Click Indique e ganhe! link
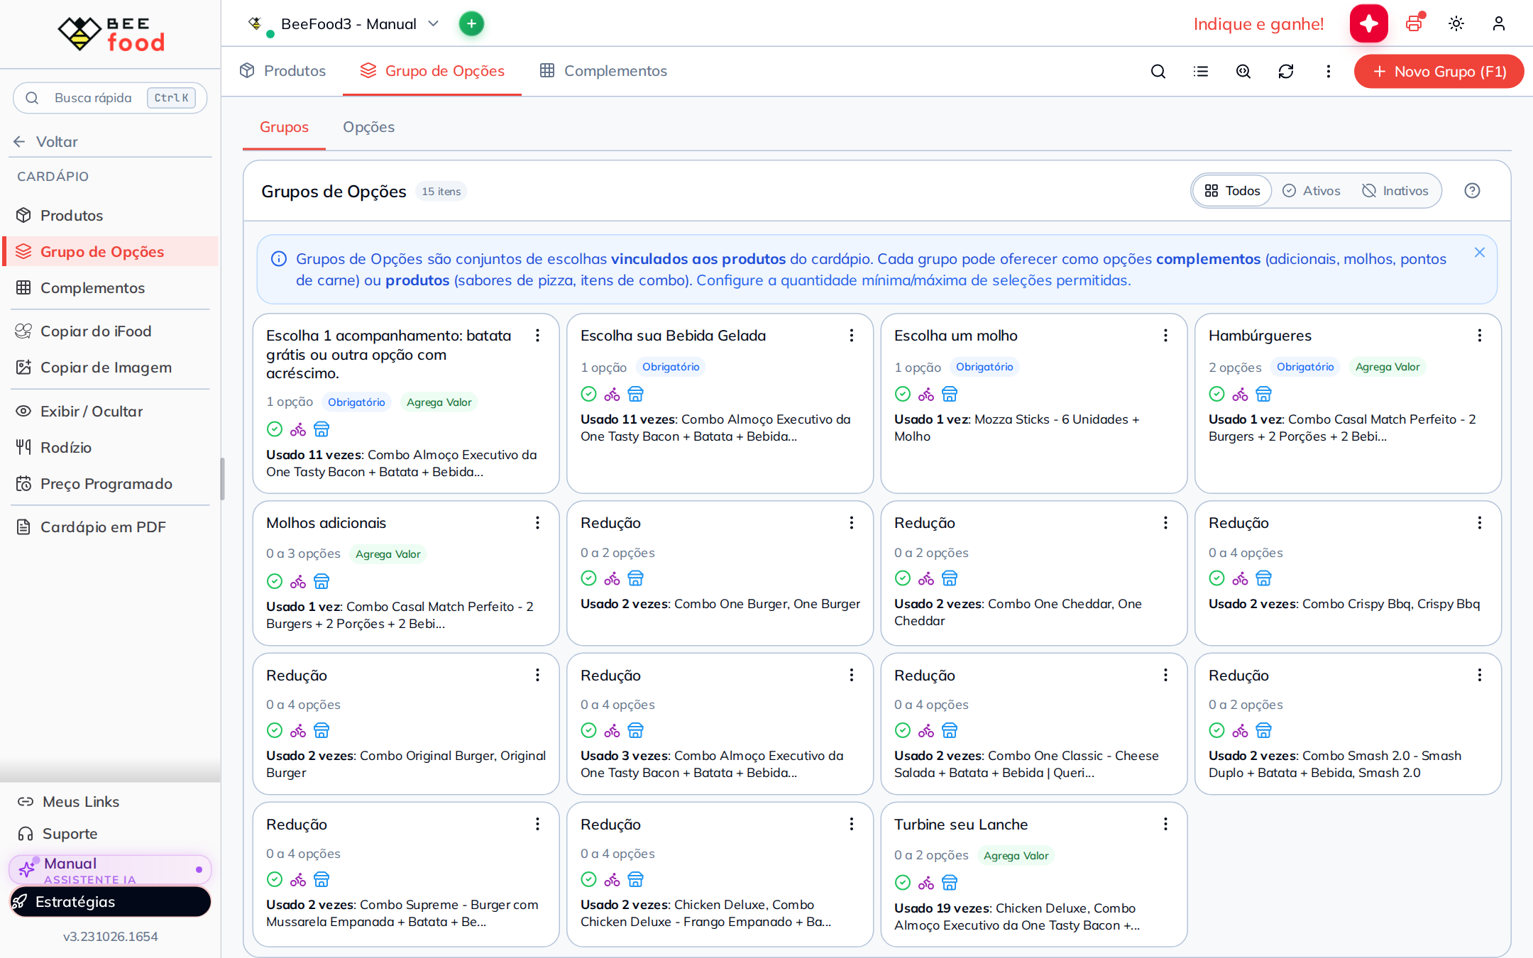This screenshot has width=1533, height=958. coord(1258,24)
